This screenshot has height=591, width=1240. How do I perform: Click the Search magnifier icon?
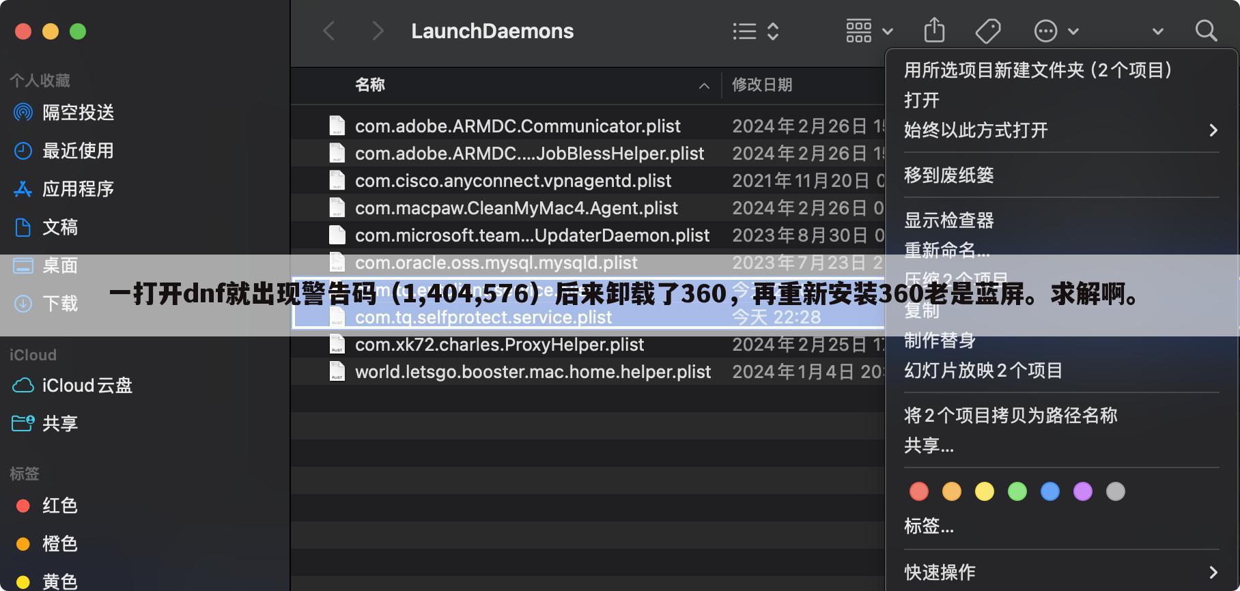[1206, 31]
